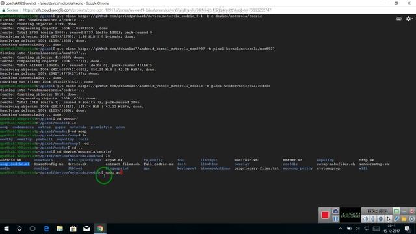Toggle mouse cursor capture in recorder

coord(389,219)
